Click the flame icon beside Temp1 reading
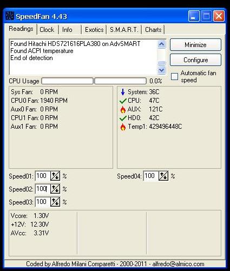The width and height of the screenshot is (230, 271). click(x=123, y=127)
